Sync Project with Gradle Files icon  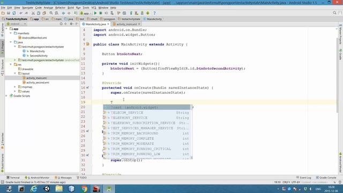[x=131, y=13]
